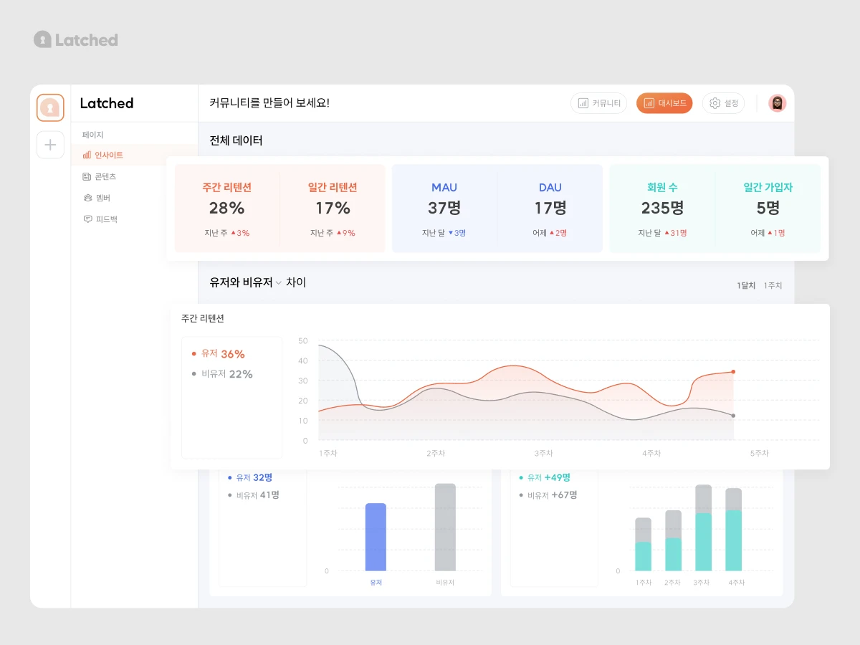Click the 피드백 speech bubble icon
The height and width of the screenshot is (645, 860).
pos(87,219)
